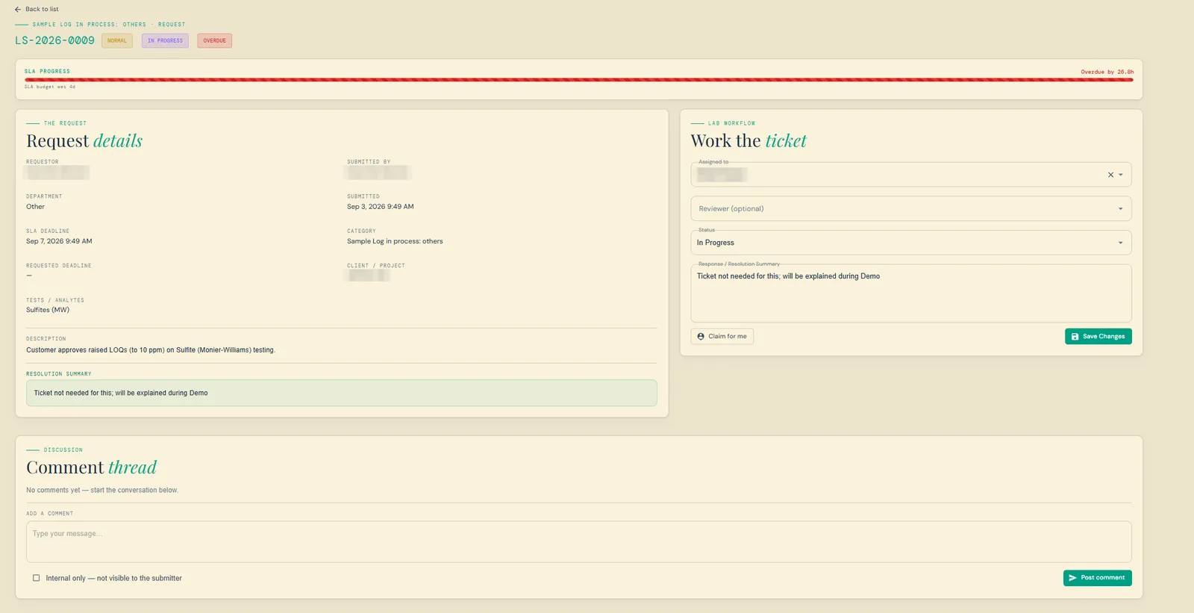Click the back arrow icon
The image size is (1194, 613).
pyautogui.click(x=18, y=10)
